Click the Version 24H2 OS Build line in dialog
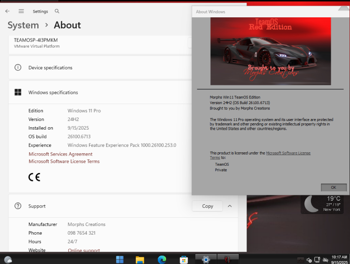This screenshot has width=350, height=264. 240,103
